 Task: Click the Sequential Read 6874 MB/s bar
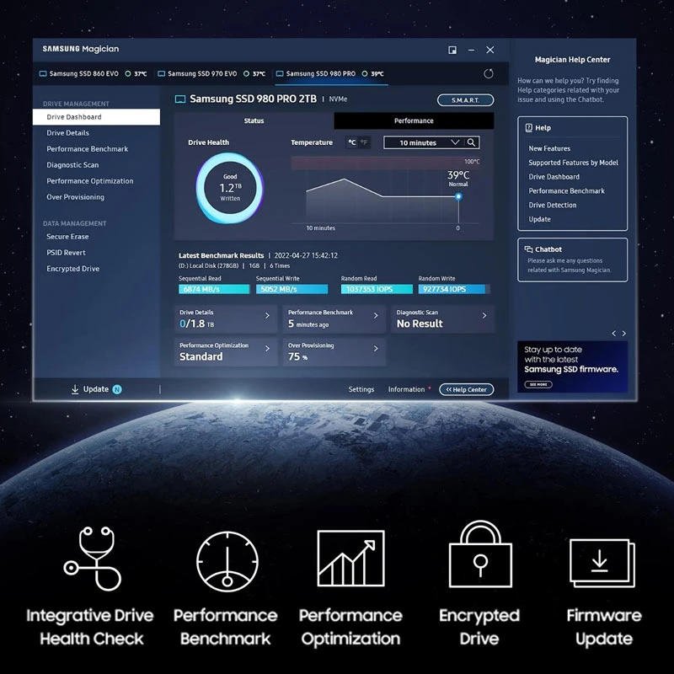pyautogui.click(x=214, y=289)
